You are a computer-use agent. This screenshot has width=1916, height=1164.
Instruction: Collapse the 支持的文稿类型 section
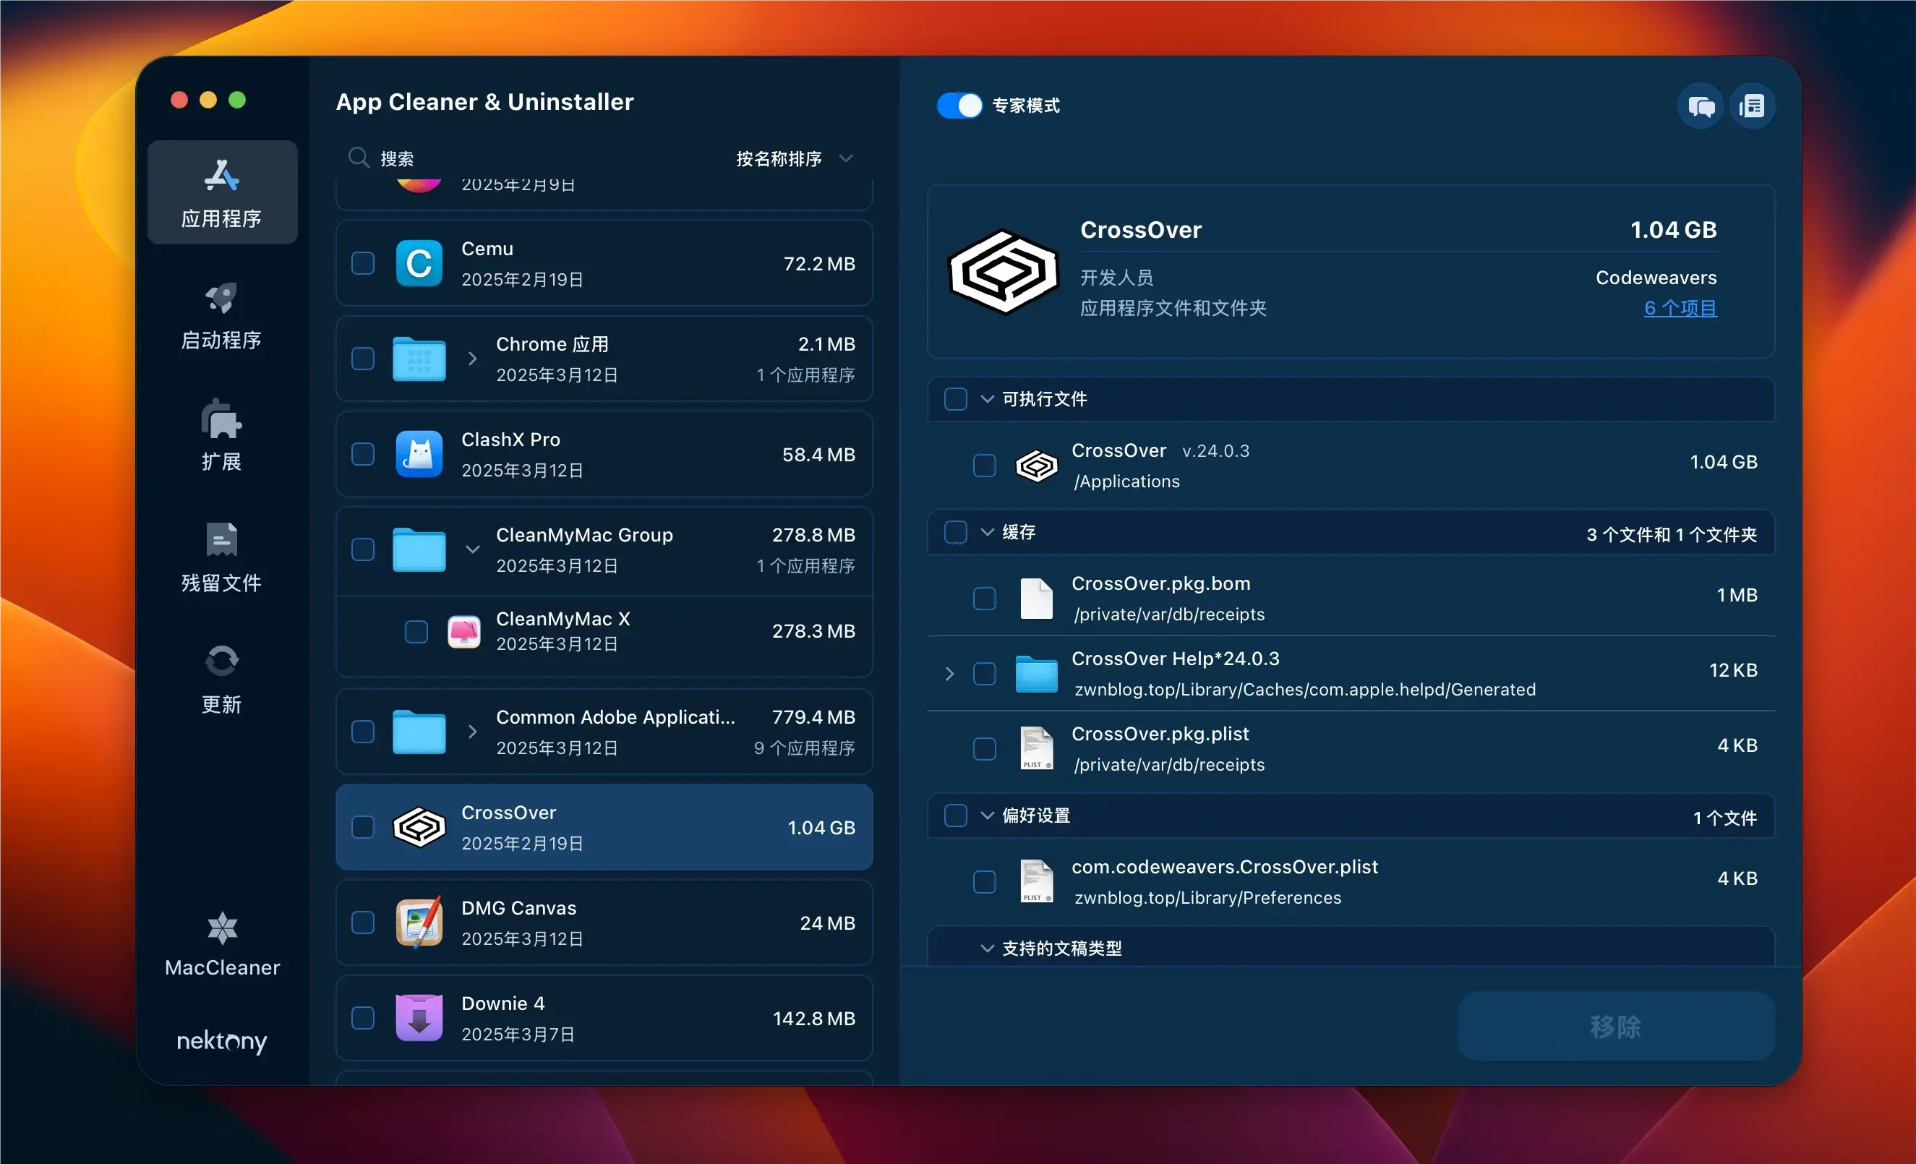988,949
